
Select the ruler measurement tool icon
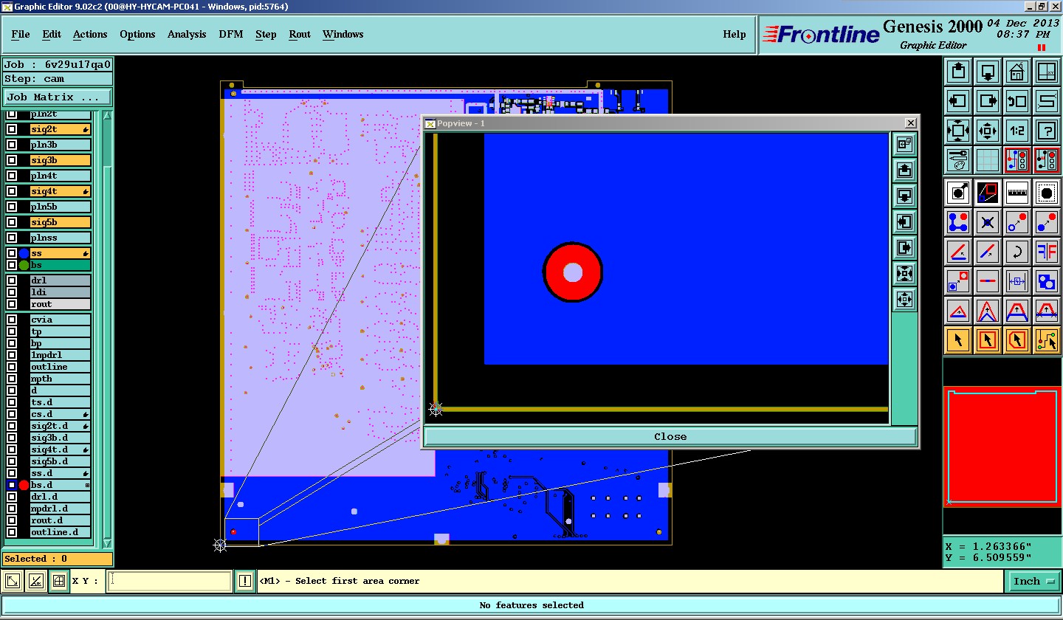pos(1017,193)
